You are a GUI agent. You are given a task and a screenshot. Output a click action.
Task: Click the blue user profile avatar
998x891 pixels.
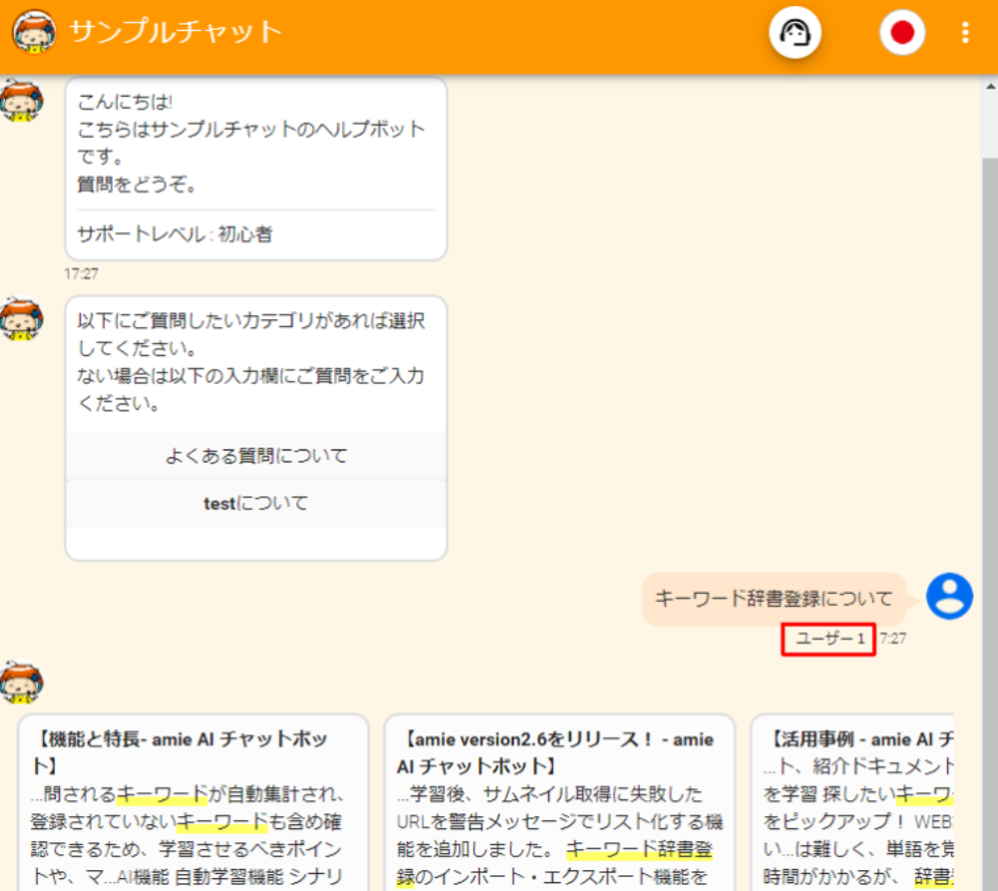949,596
